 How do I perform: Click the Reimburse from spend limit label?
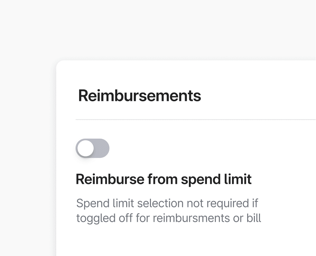pyautogui.click(x=164, y=179)
